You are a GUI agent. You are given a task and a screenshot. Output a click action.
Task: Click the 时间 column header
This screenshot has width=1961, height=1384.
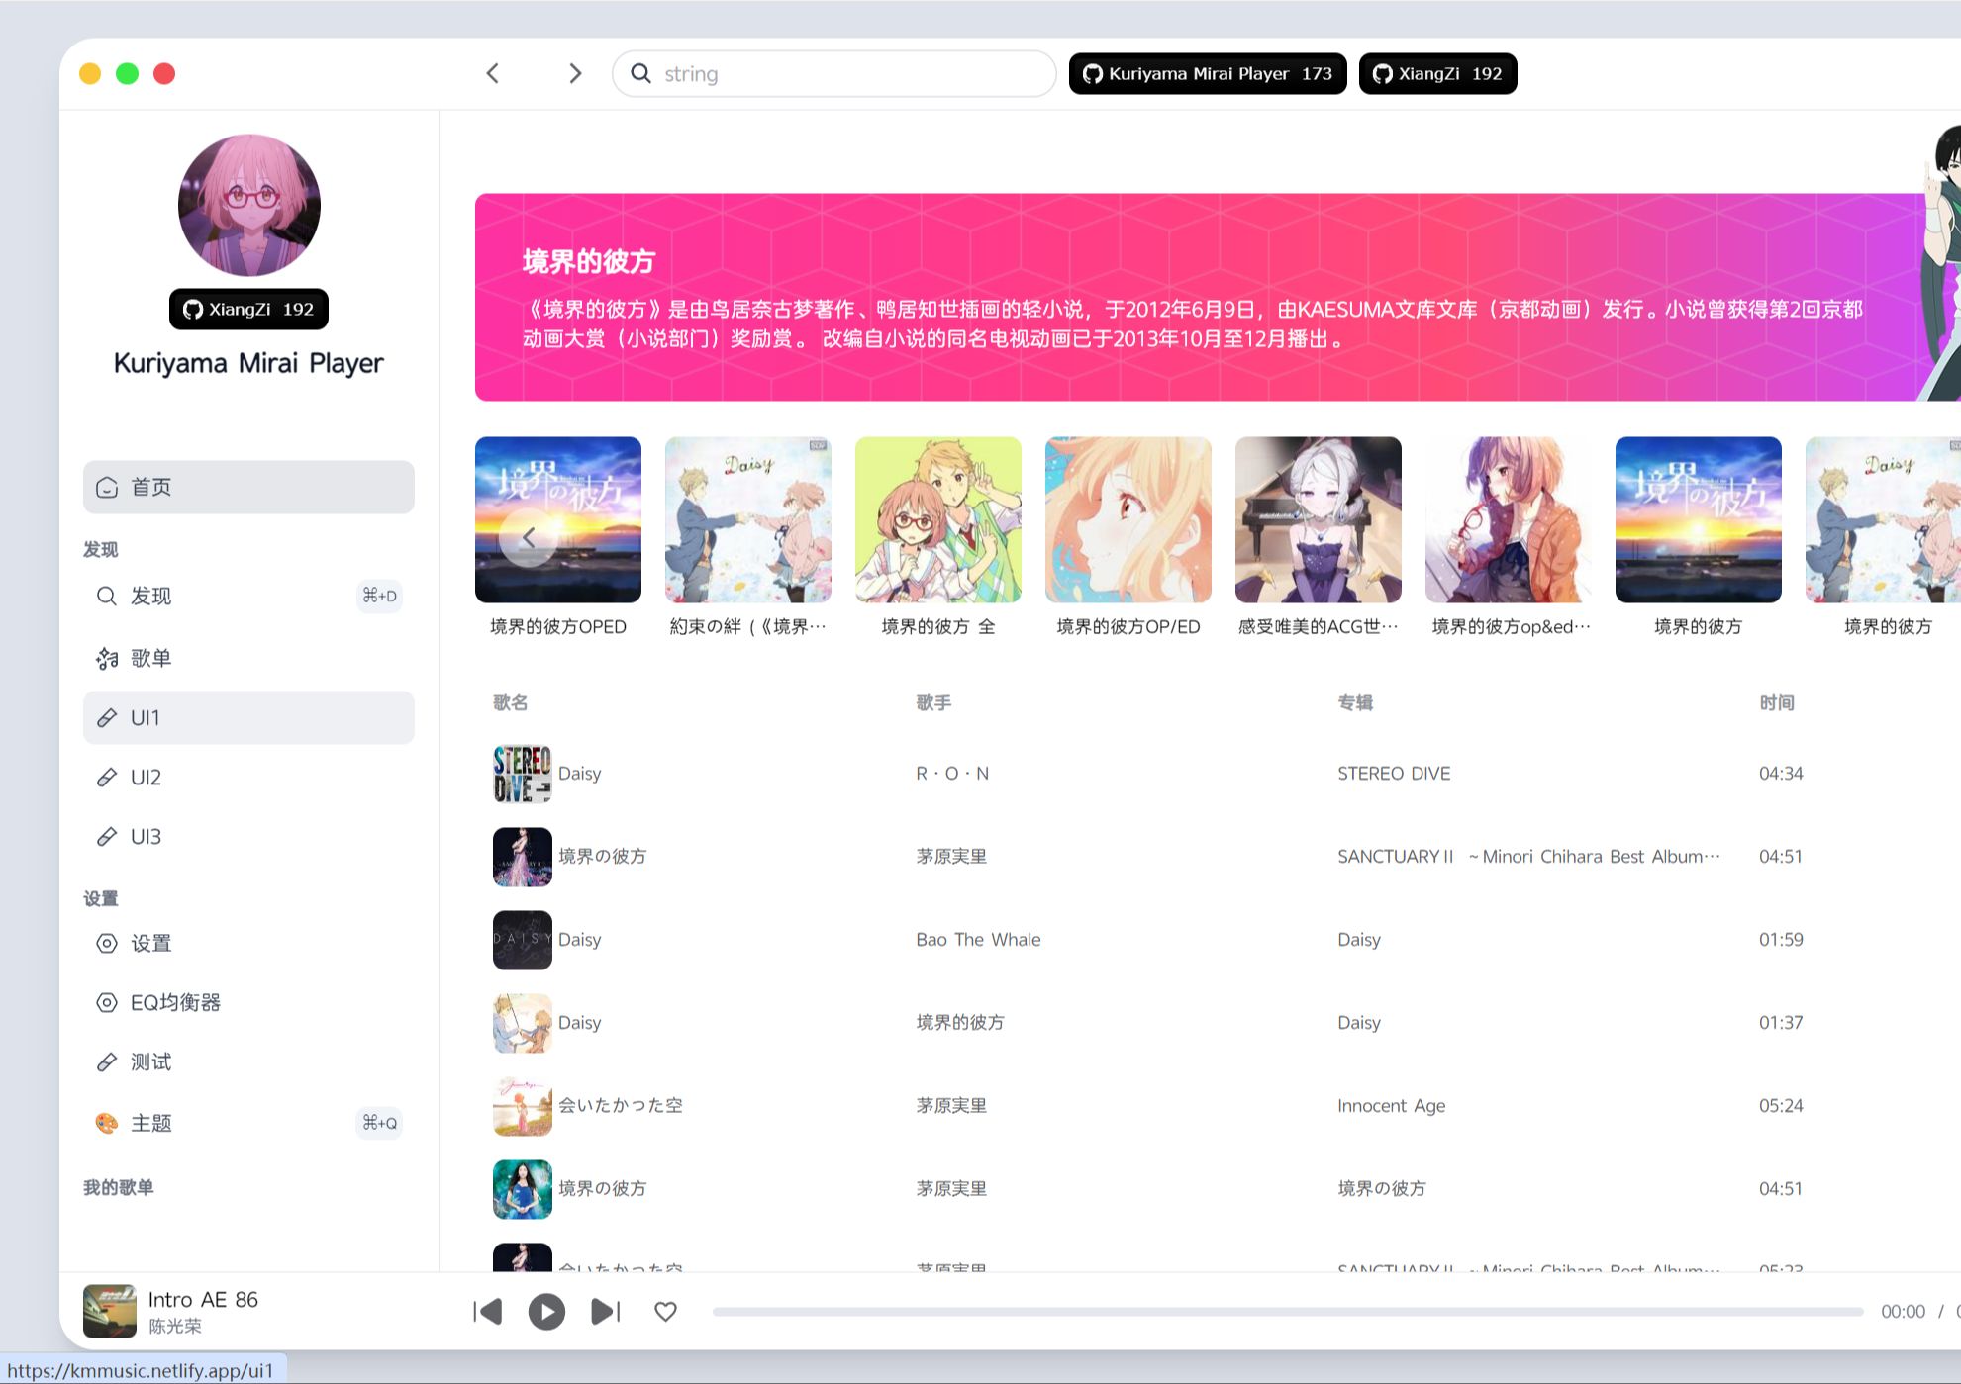coord(1777,702)
